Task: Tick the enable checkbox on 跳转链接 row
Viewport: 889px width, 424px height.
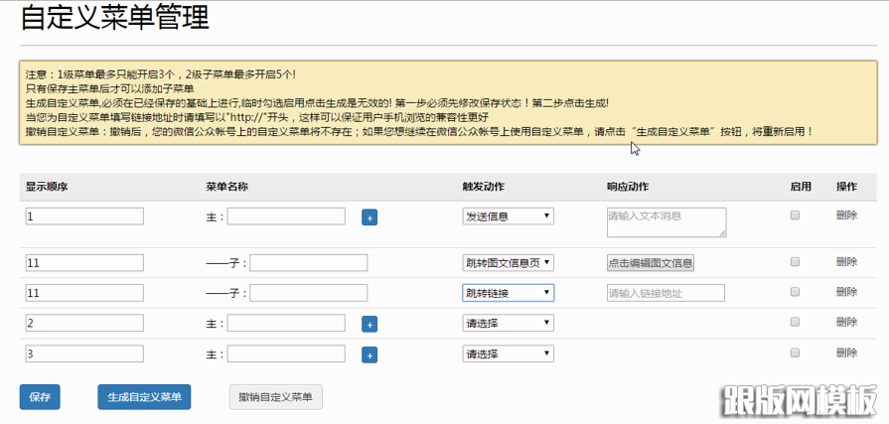Action: click(795, 292)
